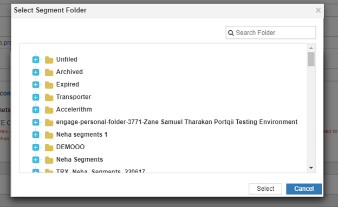Viewport: 338px width, 207px height.
Task: Click the Archived folder icon
Action: 49,72
